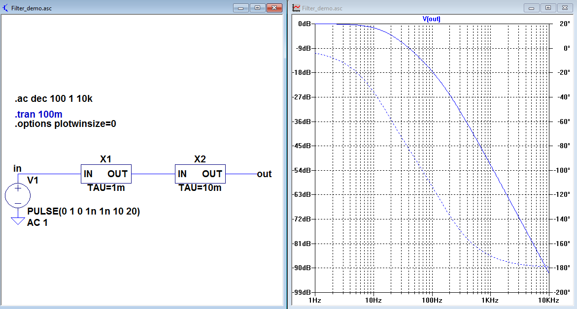The height and width of the screenshot is (309, 577).
Task: Click the V1 reference designator label
Action: (33, 180)
